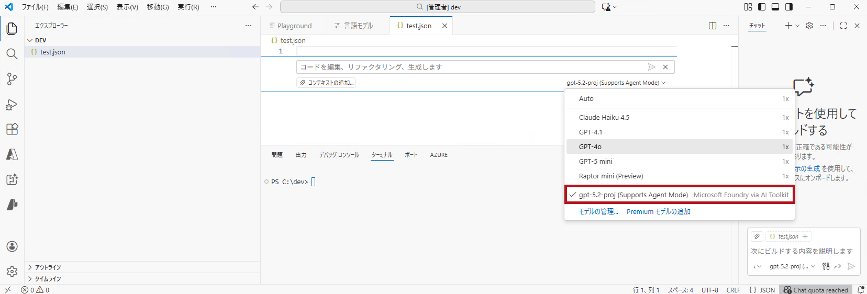Click コンテキストの追加... button

[326, 83]
